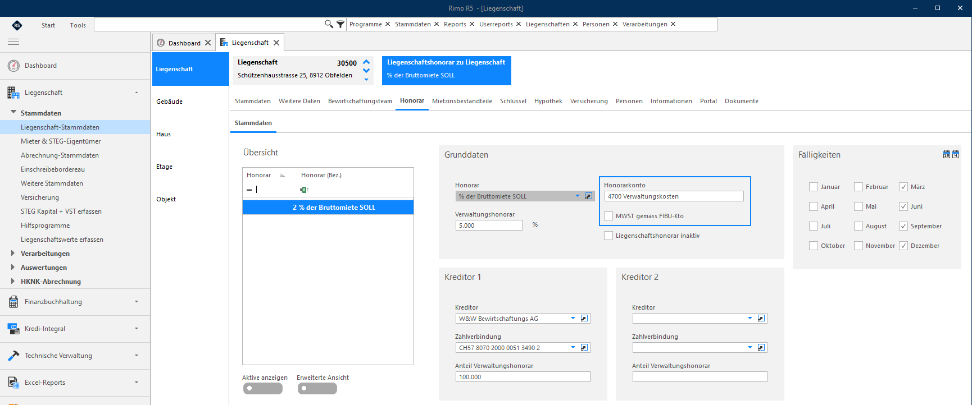Open the Verarbeitungen favorite in toolbar
This screenshot has height=405, width=972.
click(645, 24)
